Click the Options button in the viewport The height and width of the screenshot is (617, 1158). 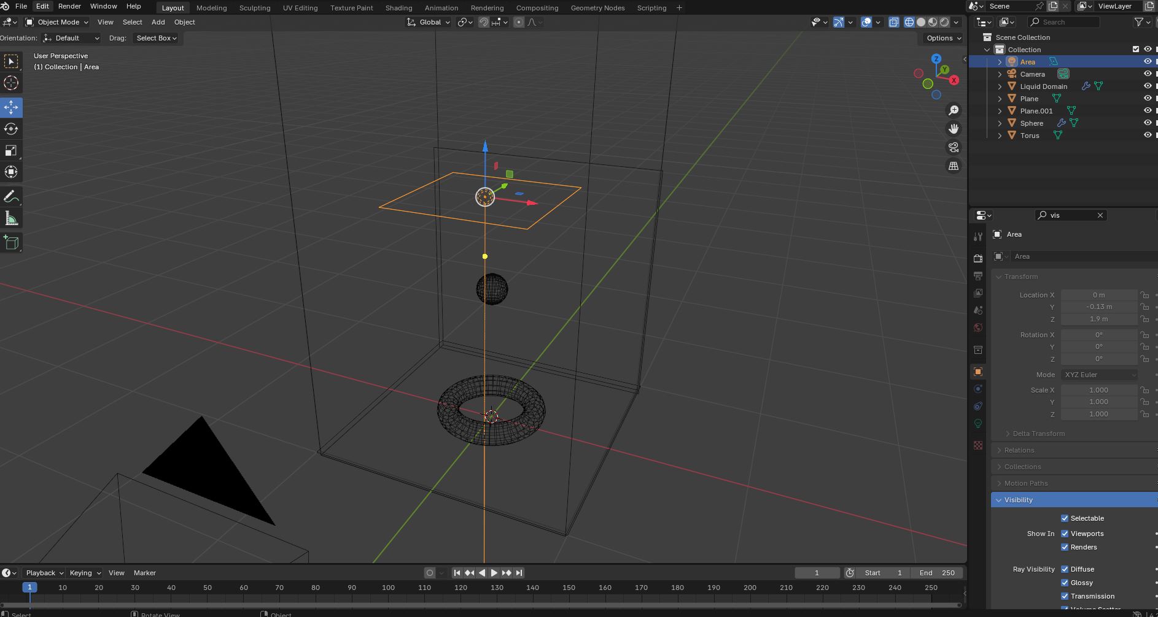[x=943, y=38]
